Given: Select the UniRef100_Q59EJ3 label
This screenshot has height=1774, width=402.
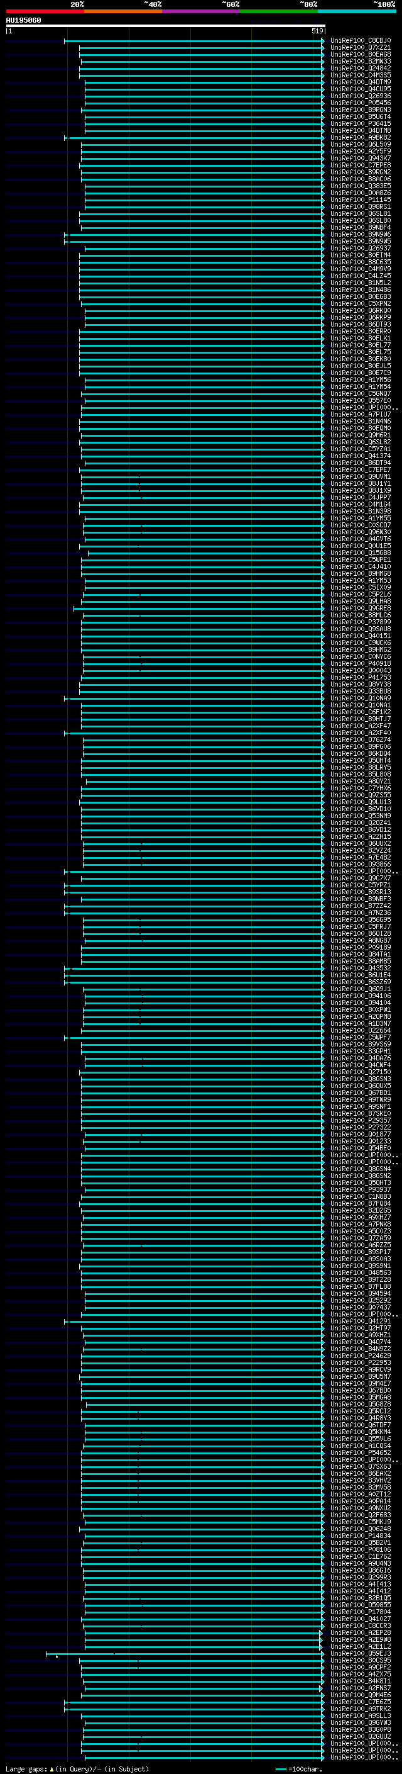Looking at the screenshot, I should coord(361,1654).
